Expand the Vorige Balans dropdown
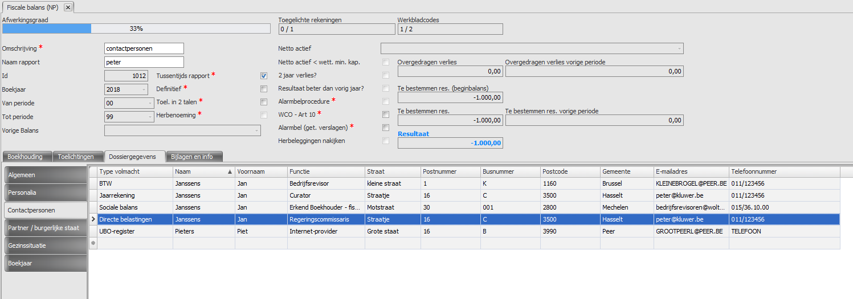The image size is (853, 299). click(x=256, y=130)
